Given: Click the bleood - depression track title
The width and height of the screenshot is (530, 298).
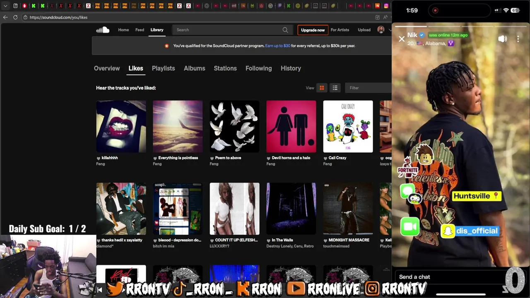Looking at the screenshot, I should 180,240.
